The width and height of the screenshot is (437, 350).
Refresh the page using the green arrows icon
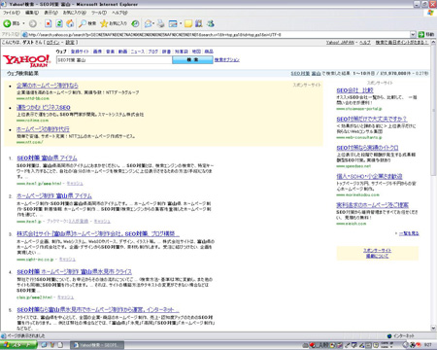(x=59, y=23)
